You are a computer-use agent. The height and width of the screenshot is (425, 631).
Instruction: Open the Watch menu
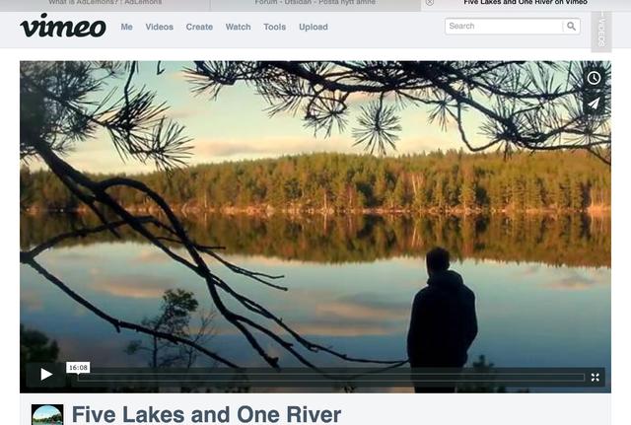pyautogui.click(x=238, y=27)
